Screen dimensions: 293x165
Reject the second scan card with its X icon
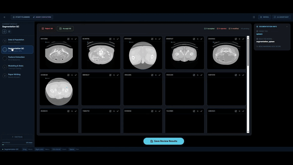click(x=114, y=39)
